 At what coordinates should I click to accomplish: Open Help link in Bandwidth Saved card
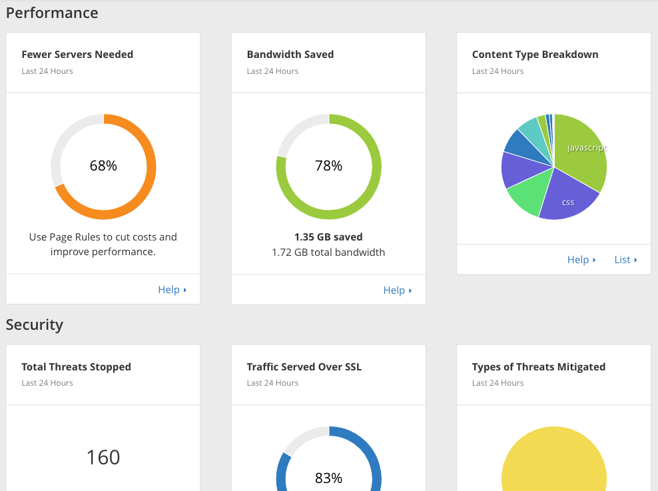coord(398,290)
